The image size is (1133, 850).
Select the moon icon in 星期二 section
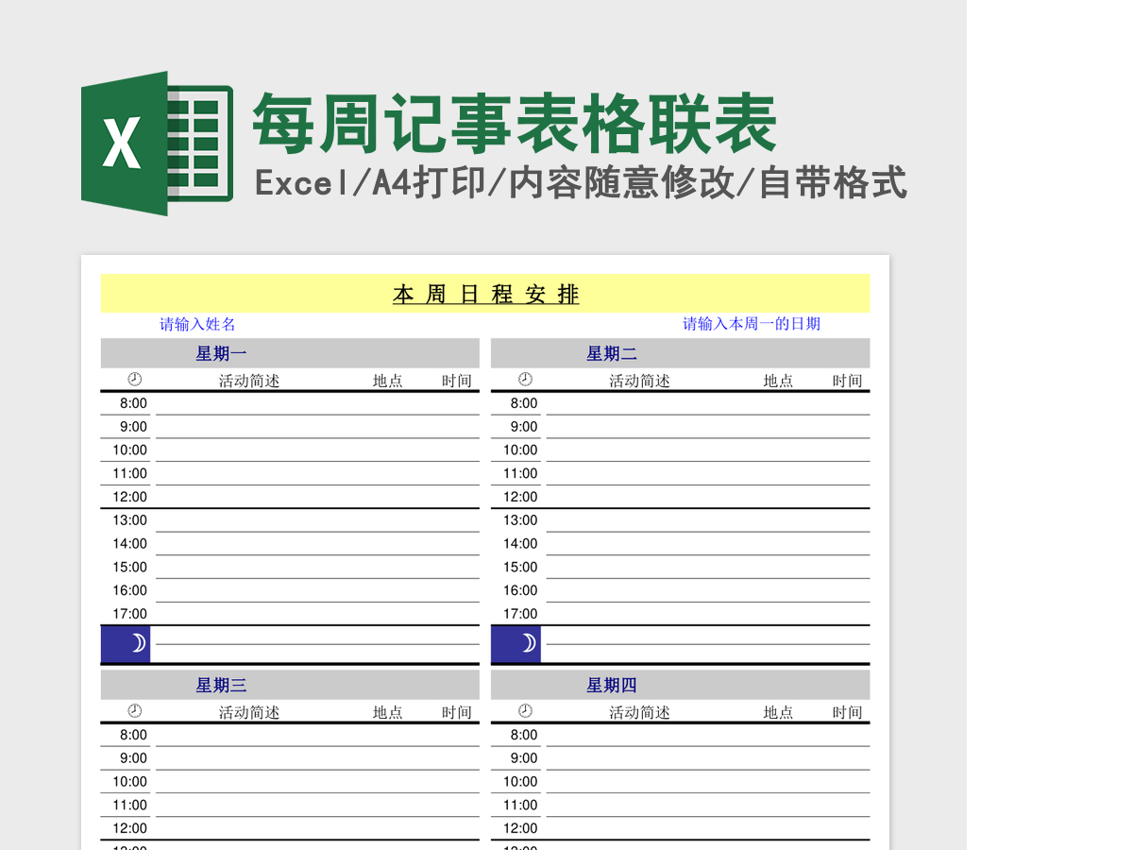[x=516, y=644]
